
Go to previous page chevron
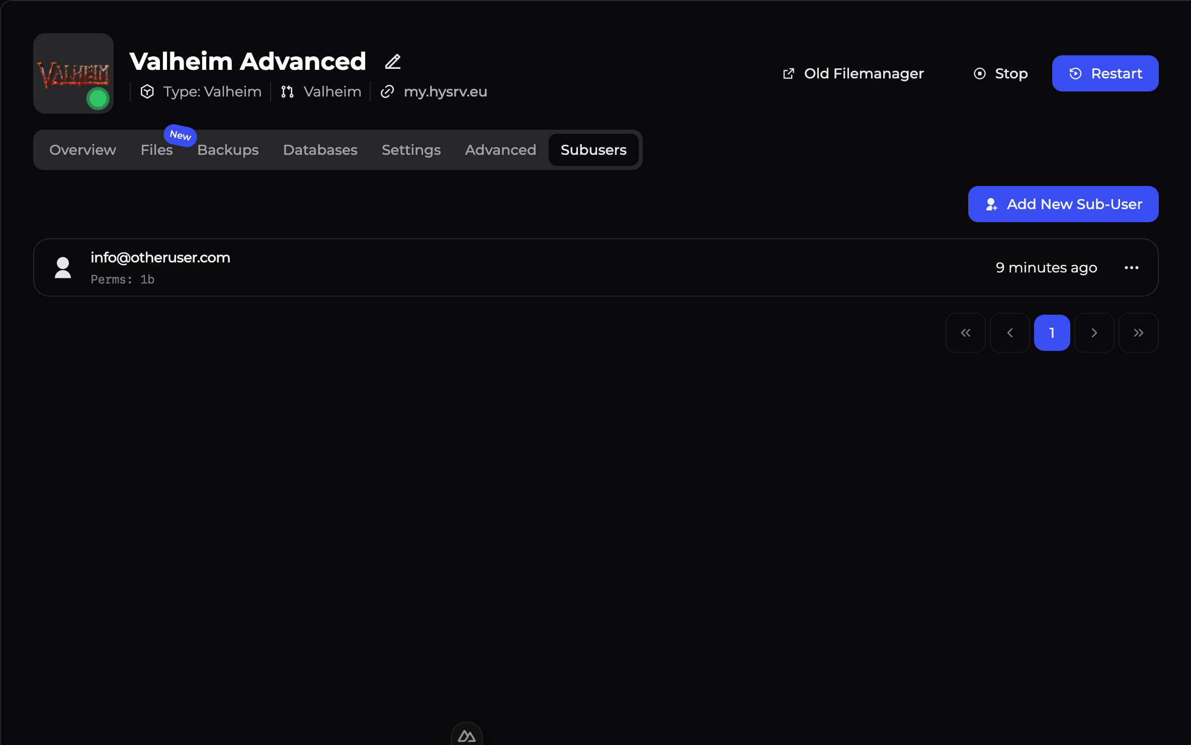click(x=1010, y=333)
